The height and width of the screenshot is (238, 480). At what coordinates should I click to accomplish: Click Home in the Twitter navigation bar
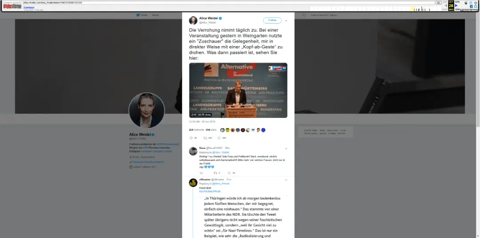coord(144,15)
